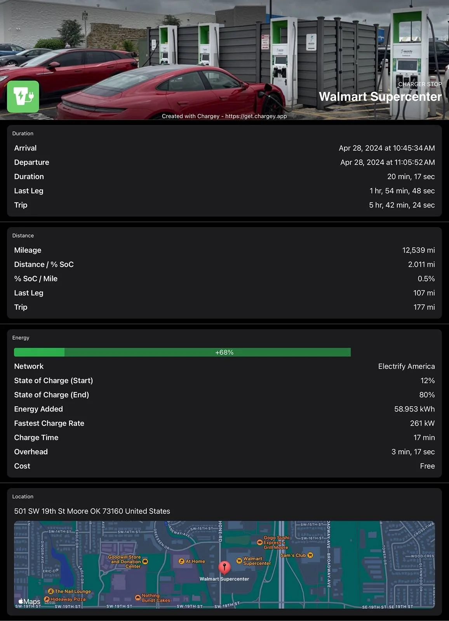Click the Electrify America network value
The height and width of the screenshot is (621, 449).
pos(407,366)
